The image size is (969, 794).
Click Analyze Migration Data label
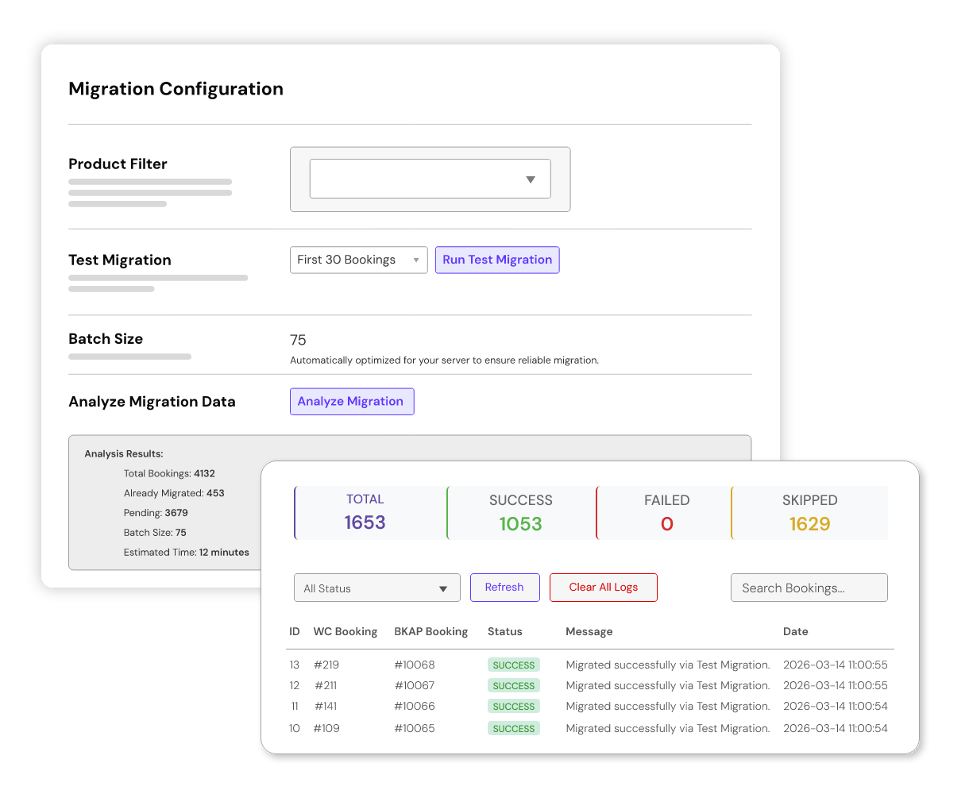click(152, 401)
